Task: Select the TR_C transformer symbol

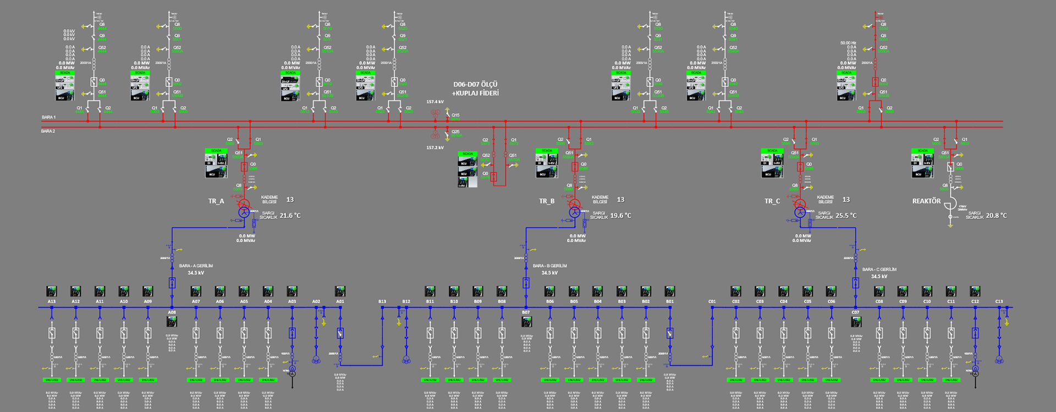Action: click(x=800, y=209)
